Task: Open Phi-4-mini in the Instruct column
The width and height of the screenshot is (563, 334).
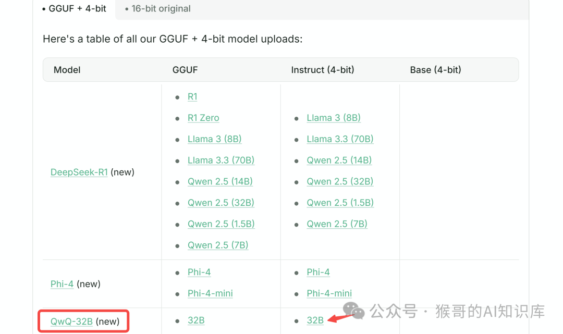Action: (x=329, y=293)
